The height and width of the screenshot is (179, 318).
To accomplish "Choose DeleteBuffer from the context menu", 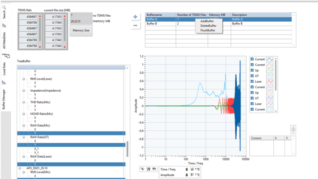I will [208, 26].
